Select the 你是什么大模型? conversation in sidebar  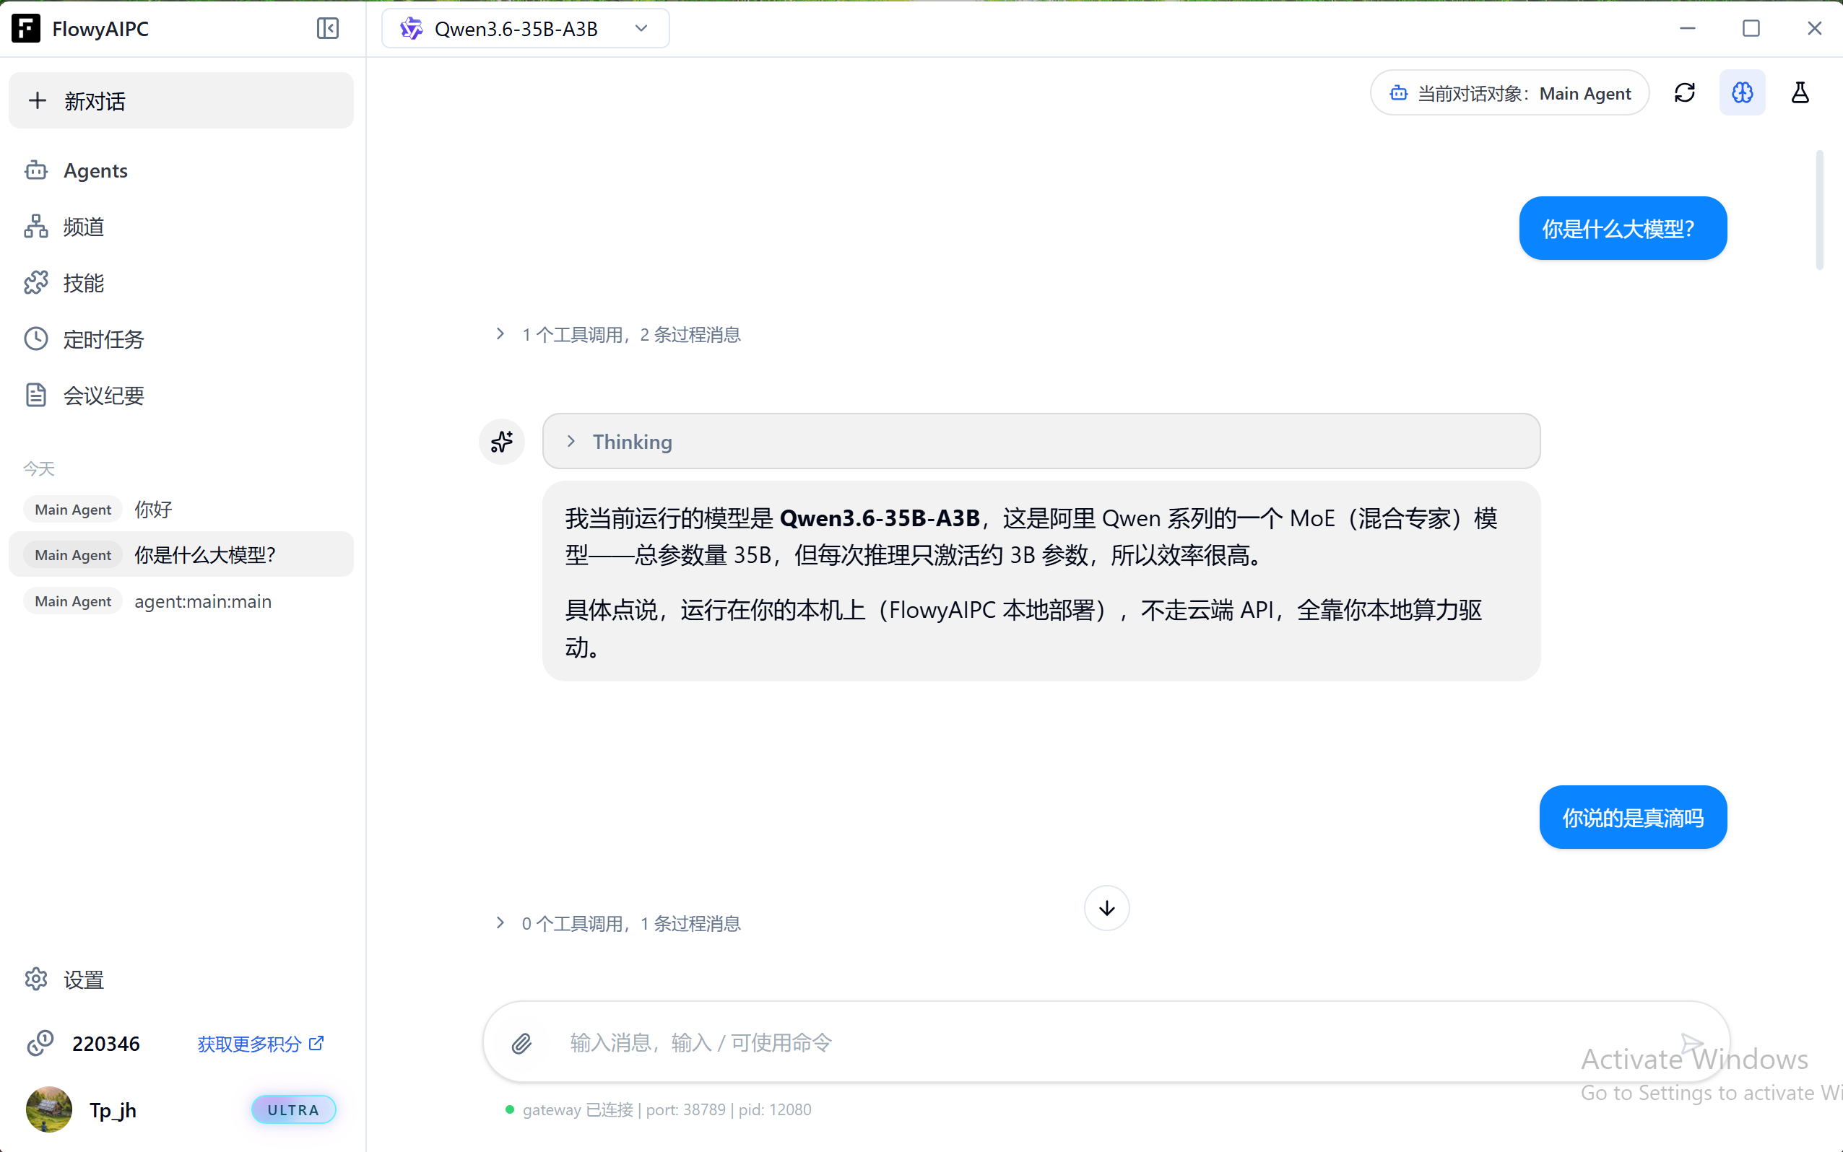[181, 554]
